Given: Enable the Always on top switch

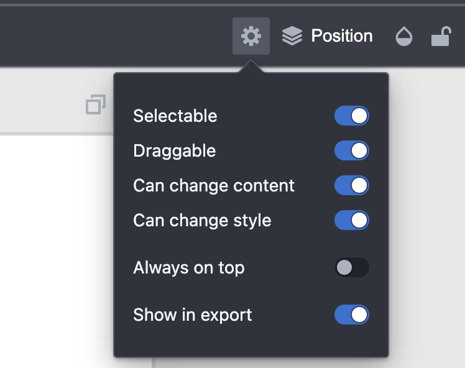Looking at the screenshot, I should coord(352,268).
